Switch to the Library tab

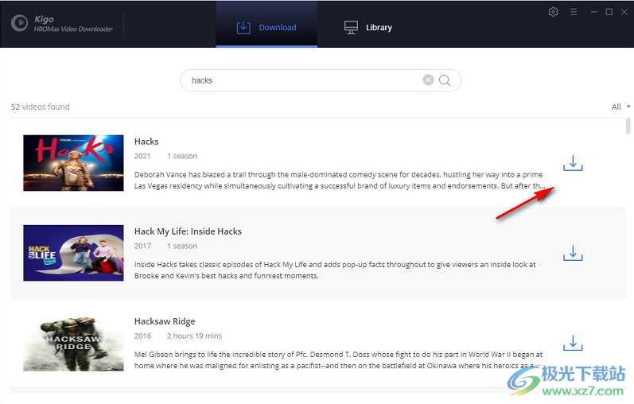368,28
